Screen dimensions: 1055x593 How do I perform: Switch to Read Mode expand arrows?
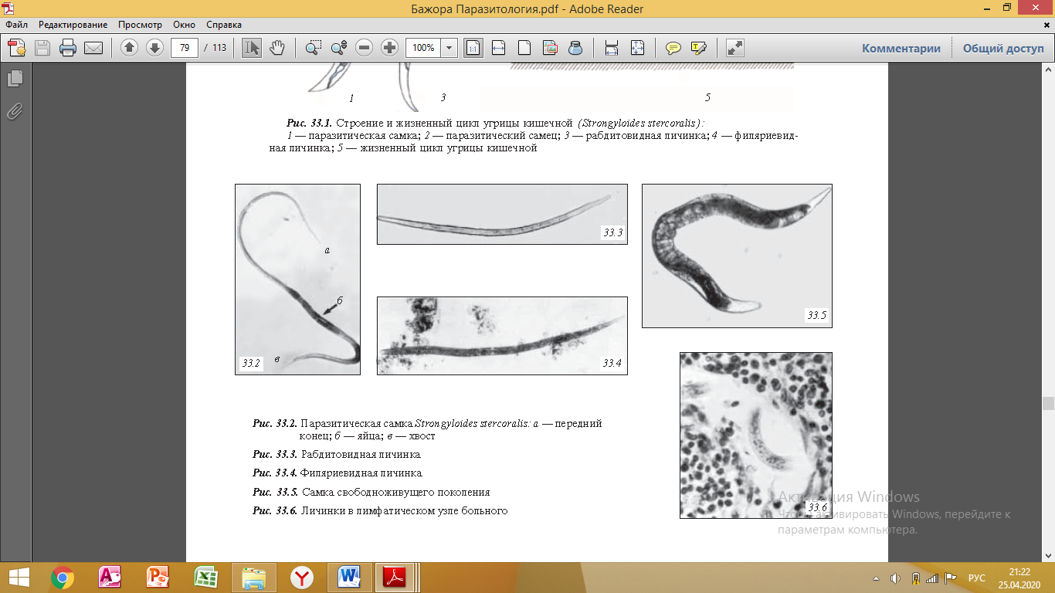[x=735, y=48]
